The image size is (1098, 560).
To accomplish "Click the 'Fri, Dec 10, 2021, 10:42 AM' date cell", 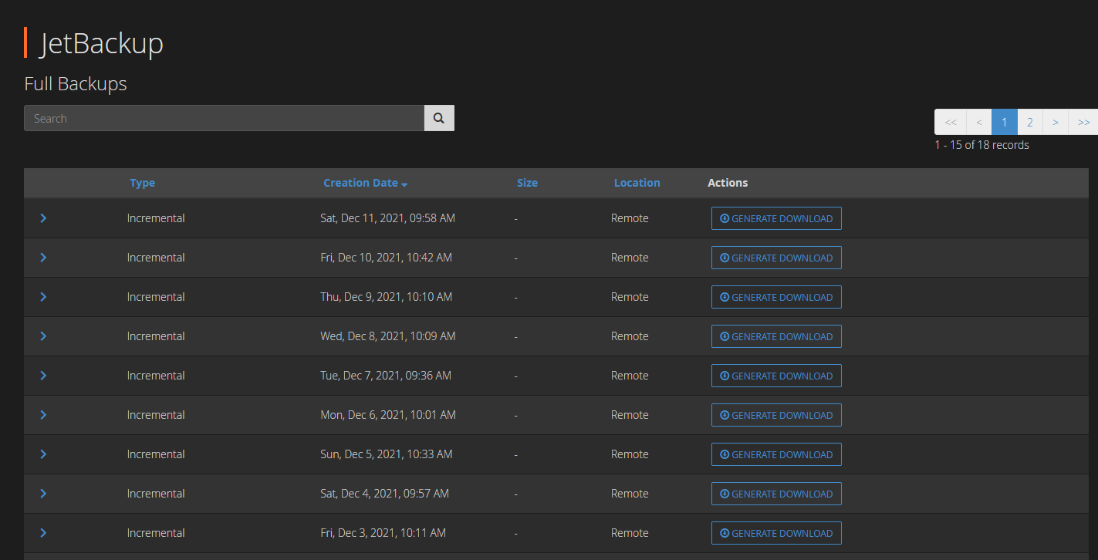I will tap(386, 258).
